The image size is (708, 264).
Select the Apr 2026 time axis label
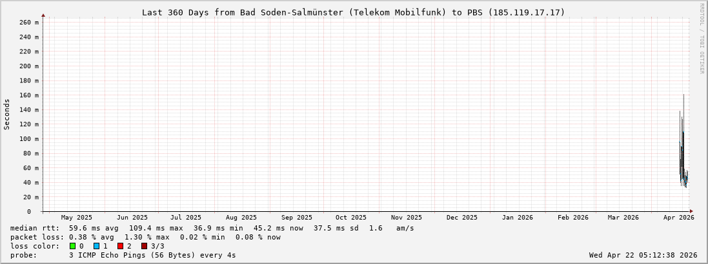click(x=678, y=218)
